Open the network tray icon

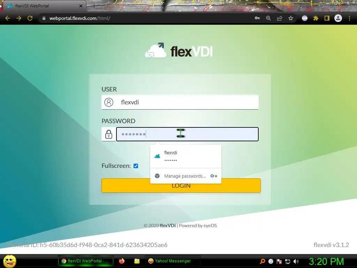[288, 261]
